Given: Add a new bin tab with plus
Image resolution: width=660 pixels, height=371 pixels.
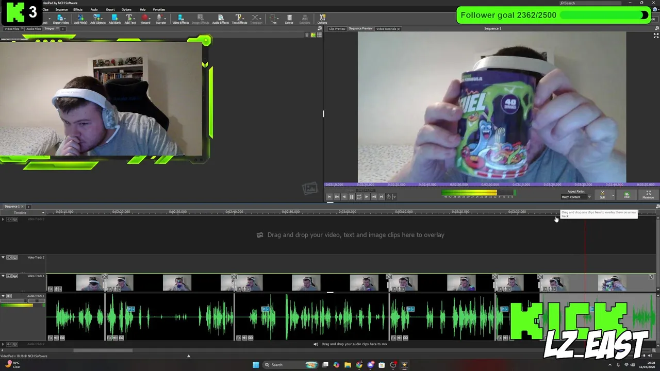Looking at the screenshot, I should tap(62, 29).
